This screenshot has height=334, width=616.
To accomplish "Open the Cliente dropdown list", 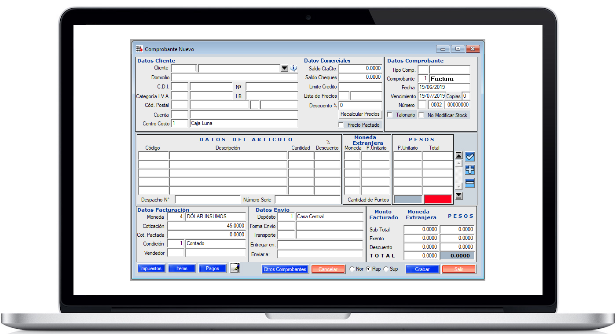I will [x=284, y=68].
